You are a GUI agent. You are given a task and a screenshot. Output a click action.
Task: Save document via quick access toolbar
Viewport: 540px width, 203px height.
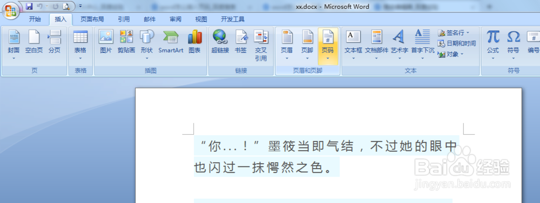pyautogui.click(x=29, y=6)
